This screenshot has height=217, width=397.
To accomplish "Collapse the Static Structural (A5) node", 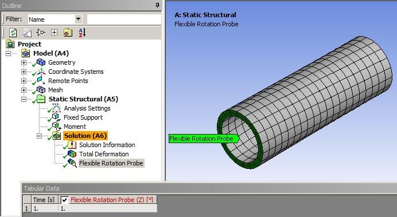I will 24,99.
